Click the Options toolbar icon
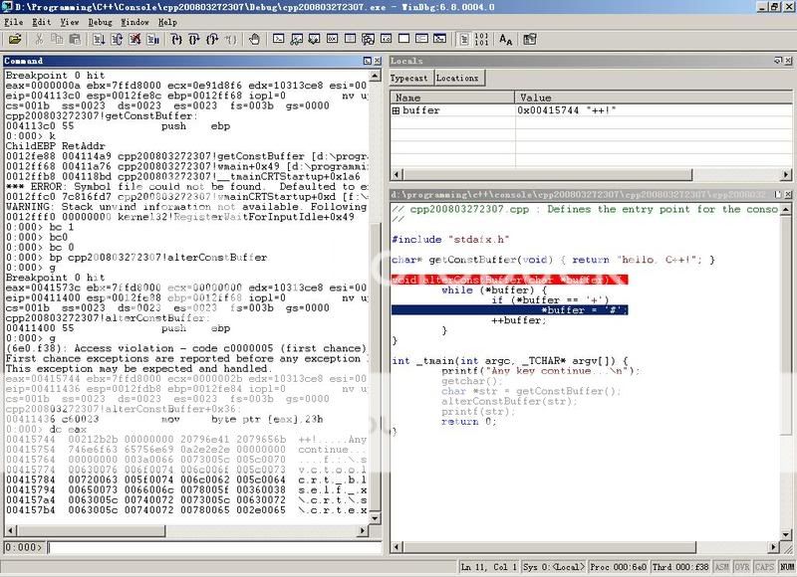Screen dimensions: 797x577 point(530,39)
